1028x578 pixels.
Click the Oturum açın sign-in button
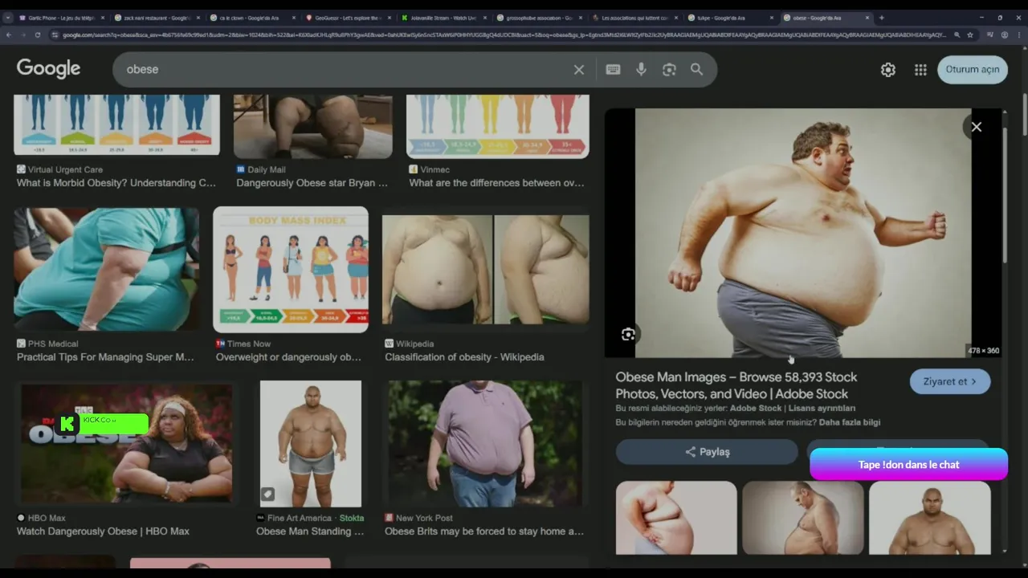972,70
